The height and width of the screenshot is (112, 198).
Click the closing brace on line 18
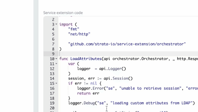pos(69,98)
